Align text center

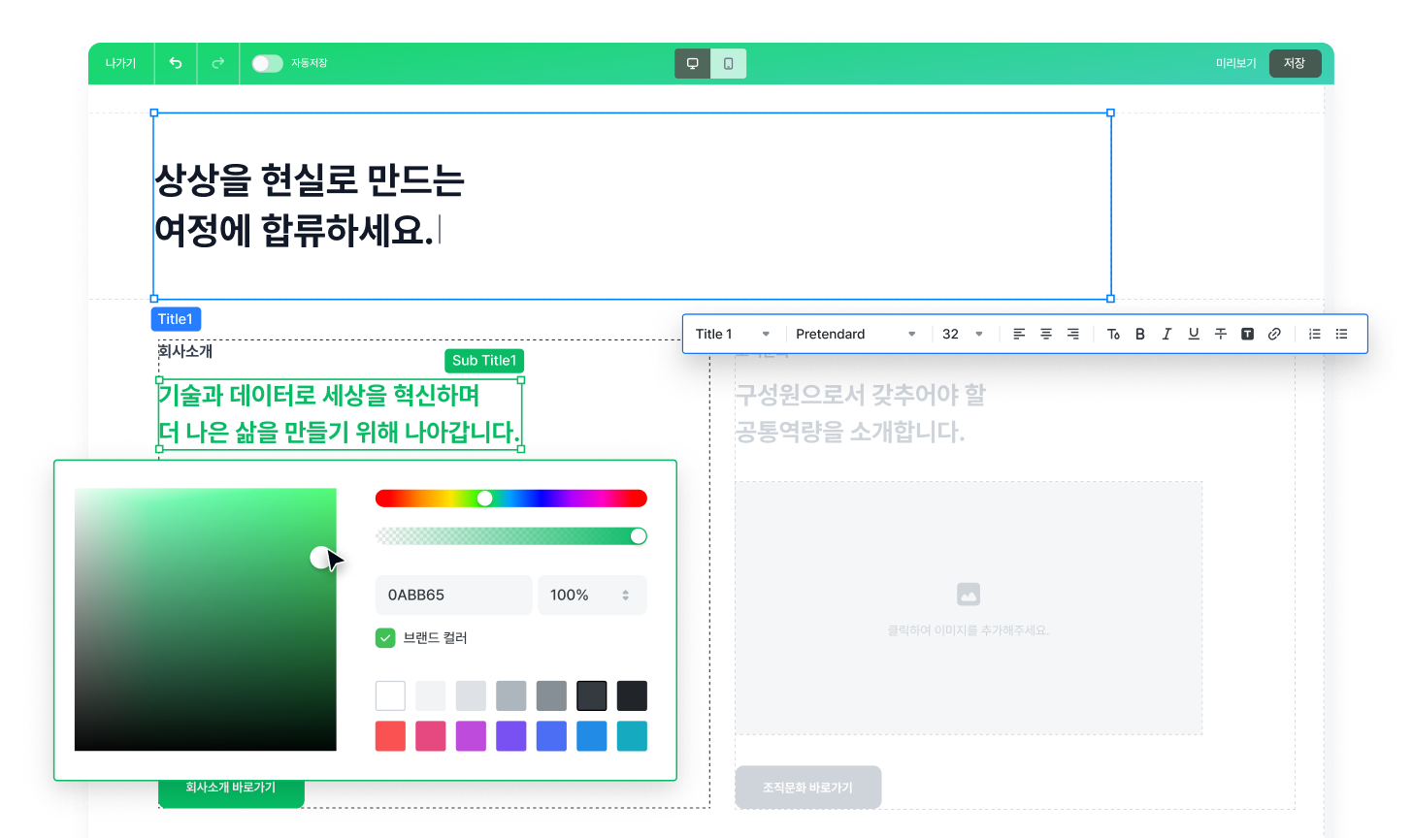point(1046,334)
